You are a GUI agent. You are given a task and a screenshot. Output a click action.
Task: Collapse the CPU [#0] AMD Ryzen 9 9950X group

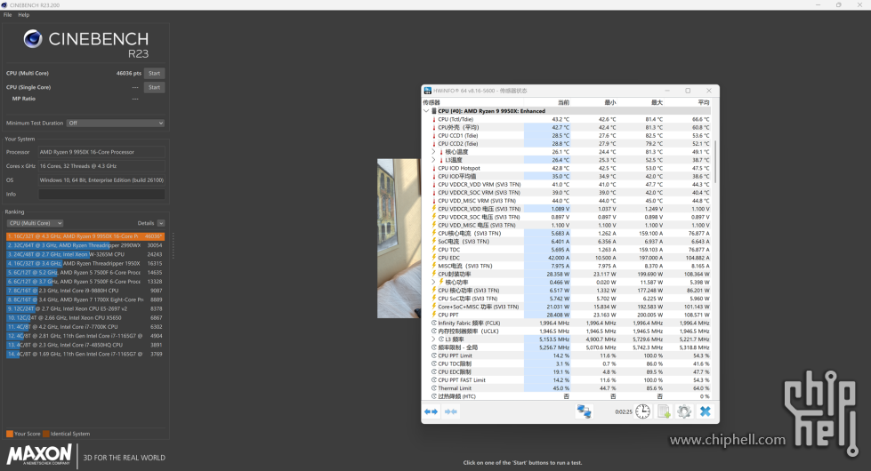tap(427, 111)
